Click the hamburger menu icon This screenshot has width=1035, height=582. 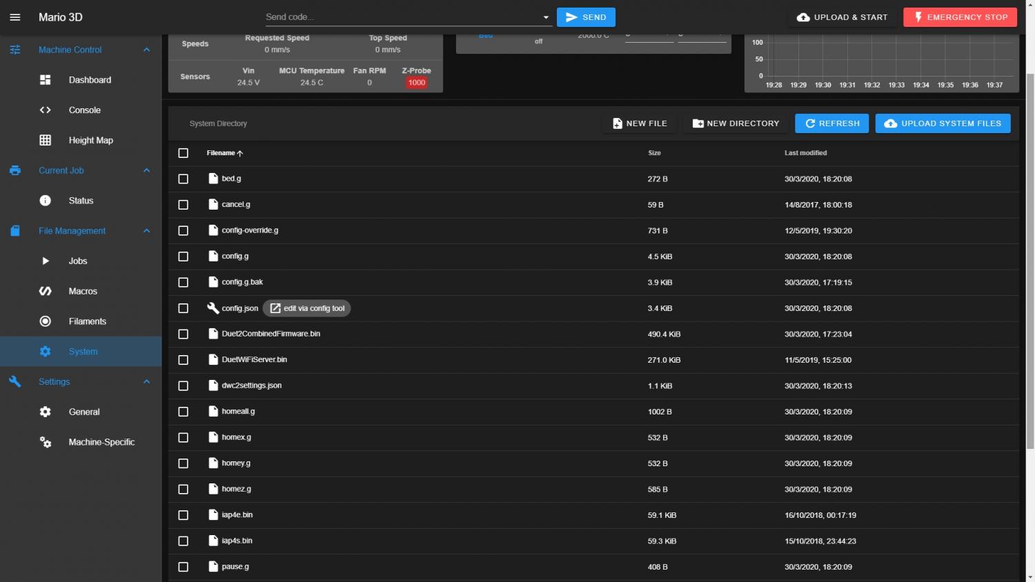click(x=15, y=17)
